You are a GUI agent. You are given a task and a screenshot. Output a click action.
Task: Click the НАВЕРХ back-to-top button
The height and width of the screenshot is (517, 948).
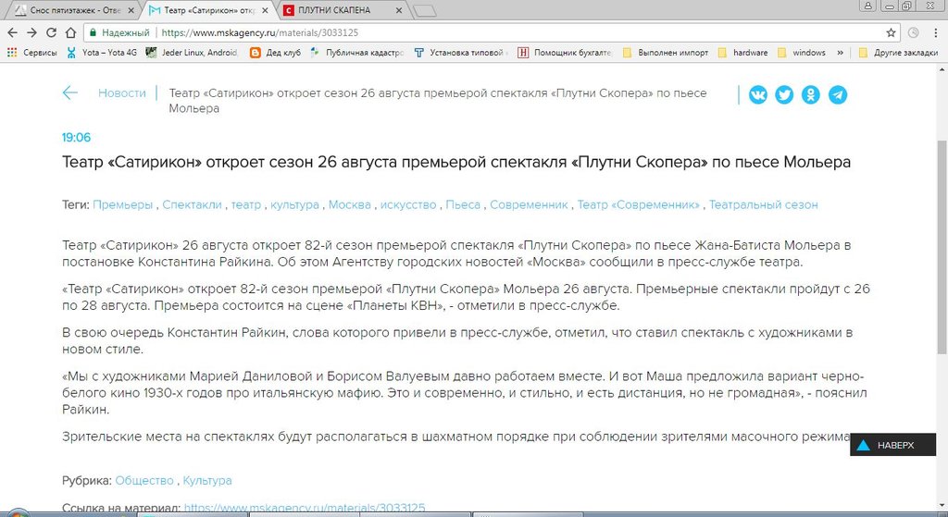pos(893,445)
